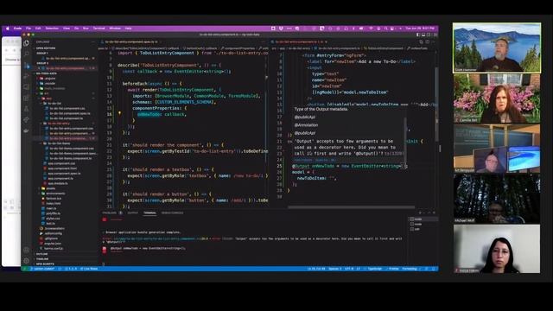
Task: Select the speaker video with lake background
Action: pyautogui.click(x=497, y=48)
